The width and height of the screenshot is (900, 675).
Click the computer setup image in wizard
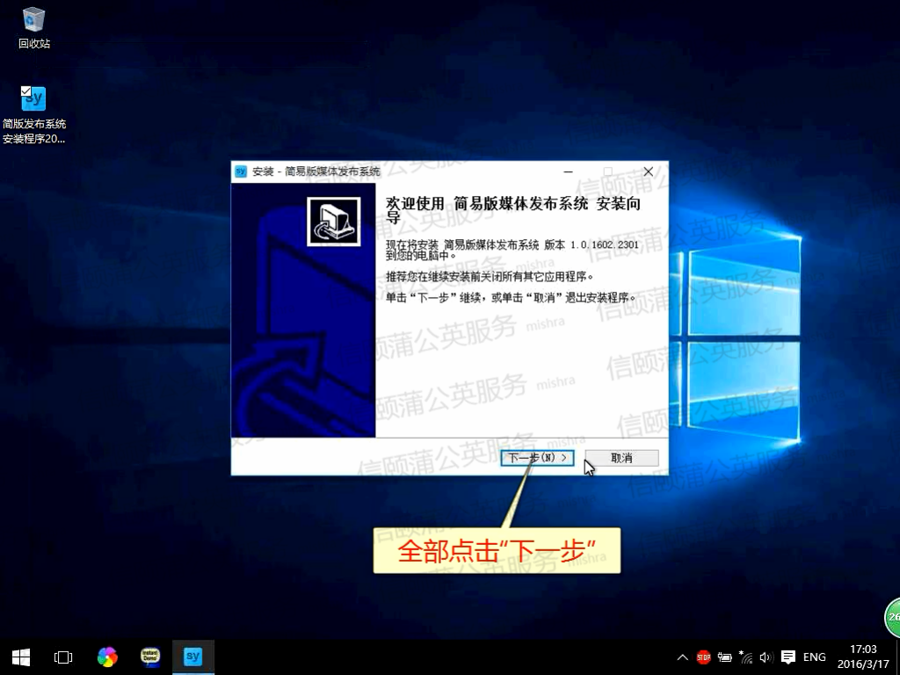tap(333, 221)
